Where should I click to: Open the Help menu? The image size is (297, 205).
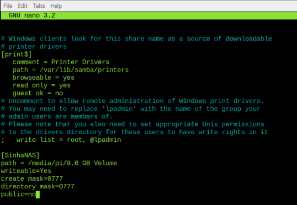pyautogui.click(x=56, y=6)
